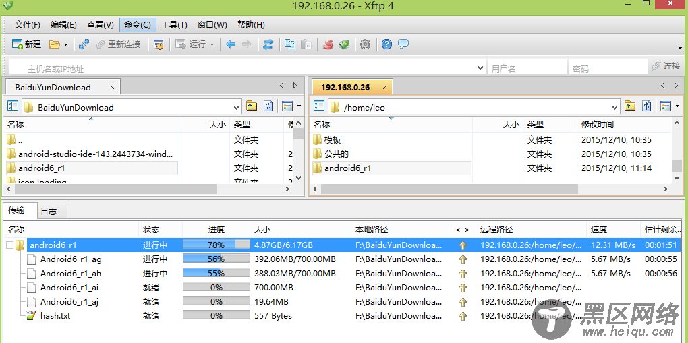Expand the 运行 dropdown arrow
688x343 pixels.
(x=212, y=44)
